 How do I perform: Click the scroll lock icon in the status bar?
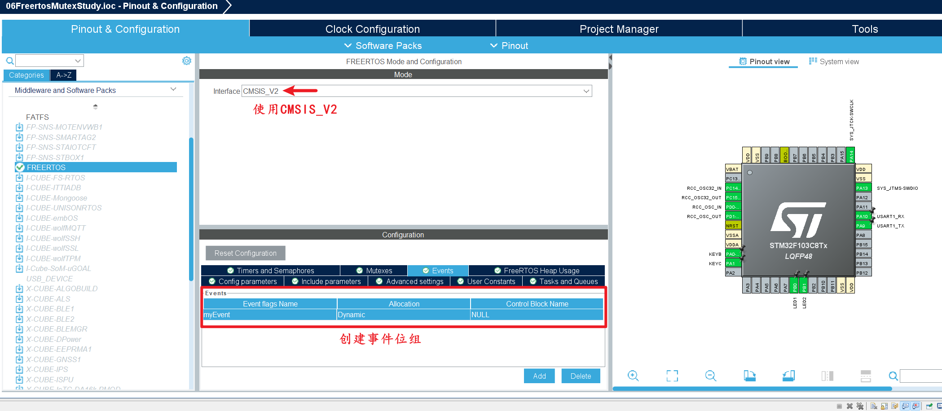884,406
